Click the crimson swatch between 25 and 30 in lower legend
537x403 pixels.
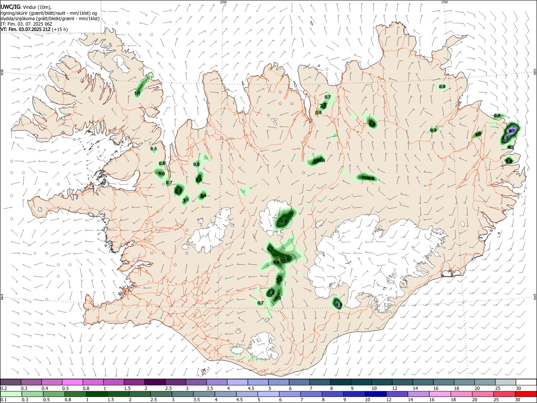click(505, 394)
